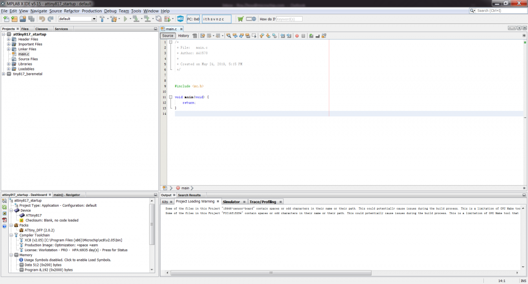Screen dimensions: 528x284
Task: Open the Dashboard help question mark icon
Action: [4, 226]
